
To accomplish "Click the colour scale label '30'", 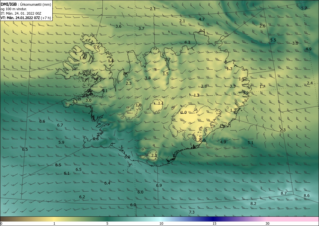I will pos(268,224).
